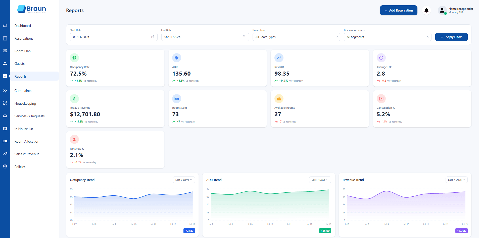Click the 2.1% no show value
The image size is (479, 238).
pos(76,155)
